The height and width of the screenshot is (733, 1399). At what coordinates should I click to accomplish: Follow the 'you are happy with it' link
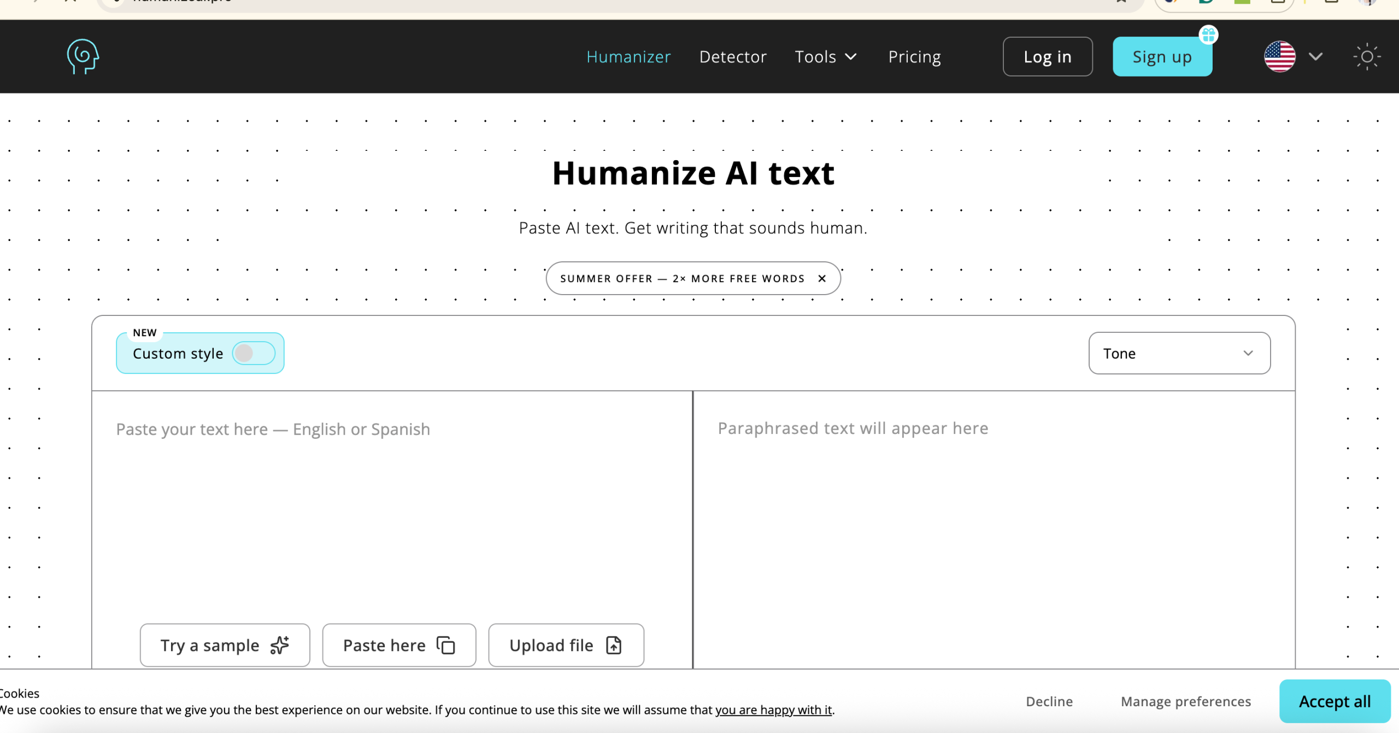(x=774, y=709)
